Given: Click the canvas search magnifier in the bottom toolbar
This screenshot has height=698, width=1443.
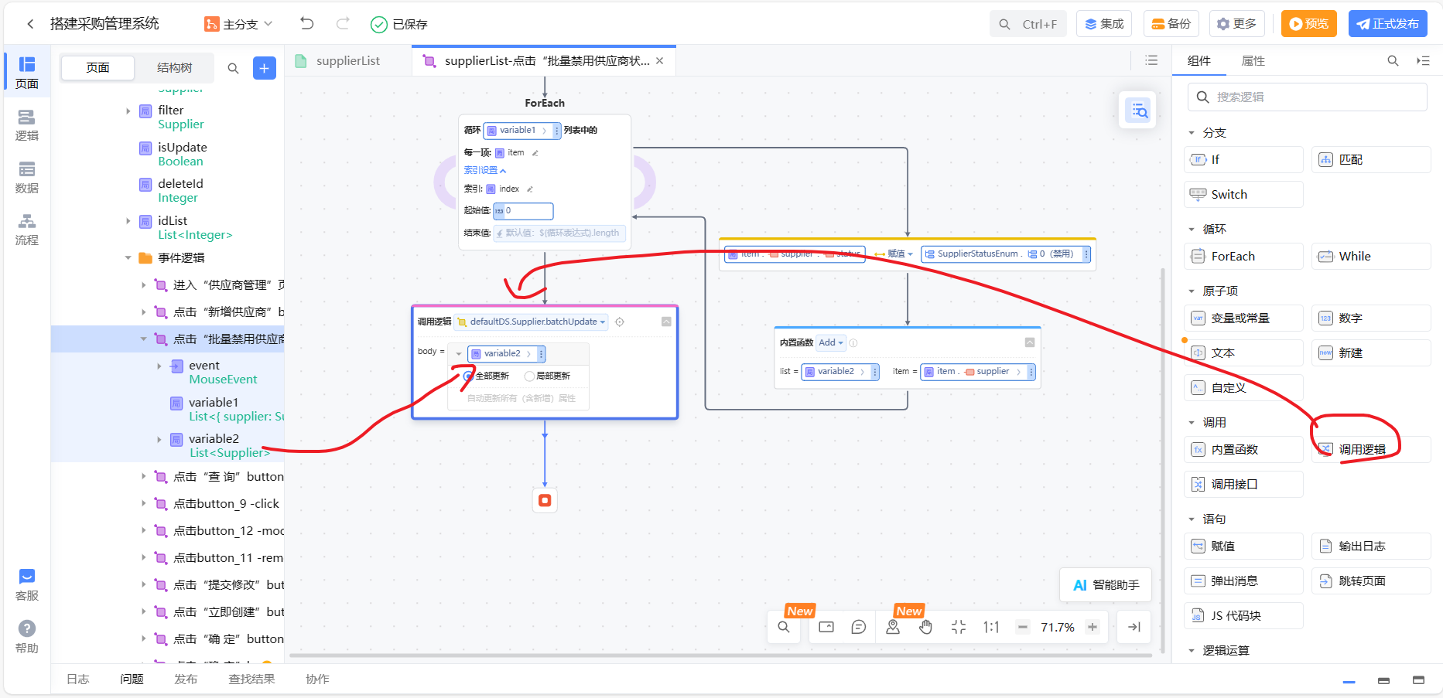Looking at the screenshot, I should [784, 627].
